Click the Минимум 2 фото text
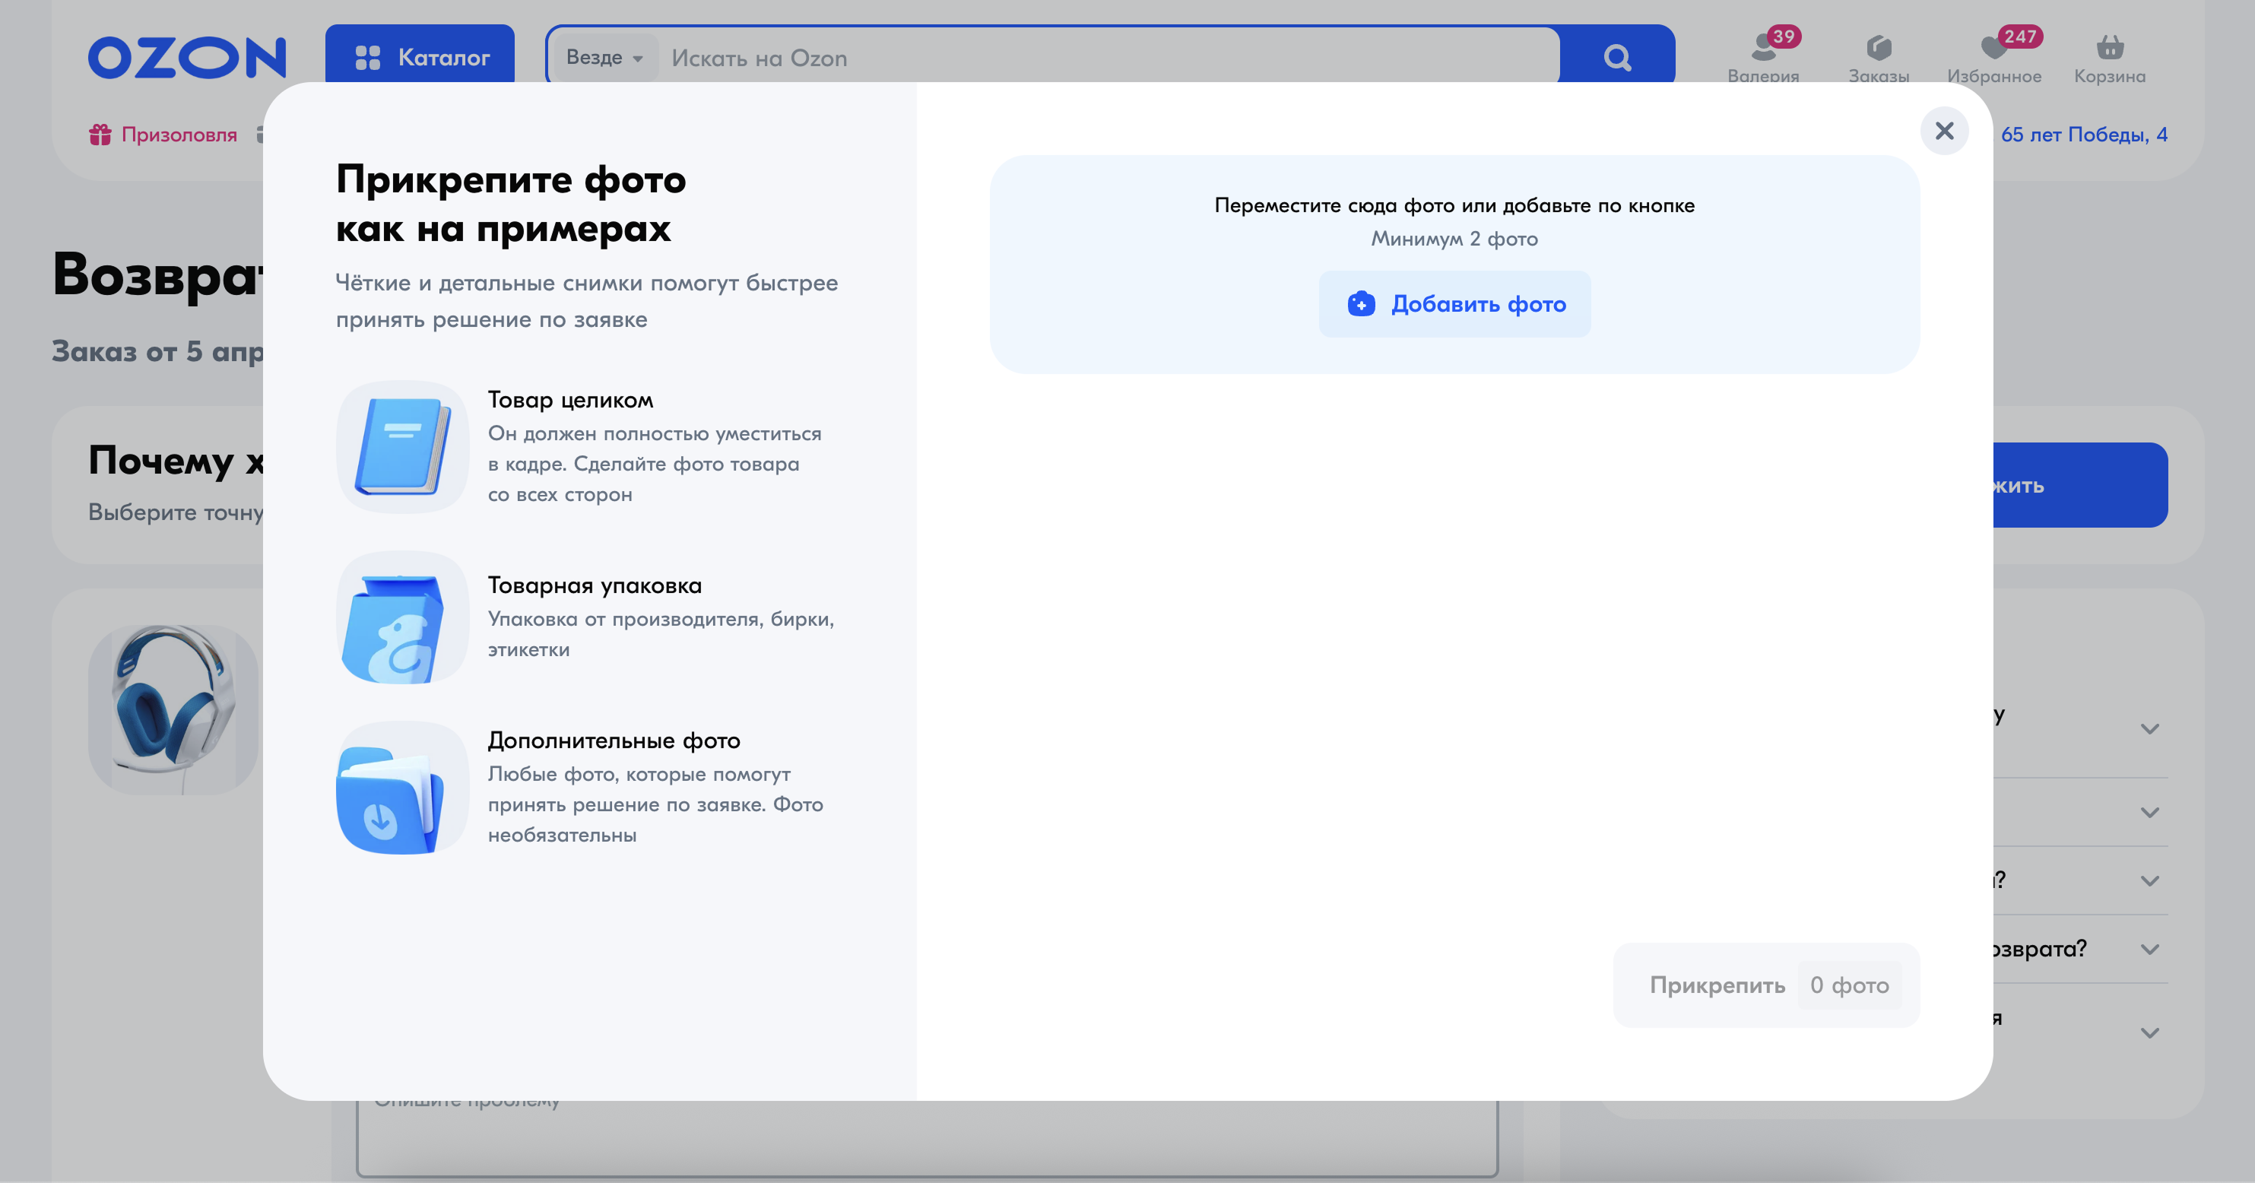2255x1183 pixels. 1454,239
